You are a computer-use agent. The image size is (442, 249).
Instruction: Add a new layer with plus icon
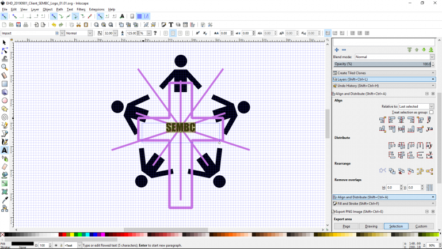point(337,50)
